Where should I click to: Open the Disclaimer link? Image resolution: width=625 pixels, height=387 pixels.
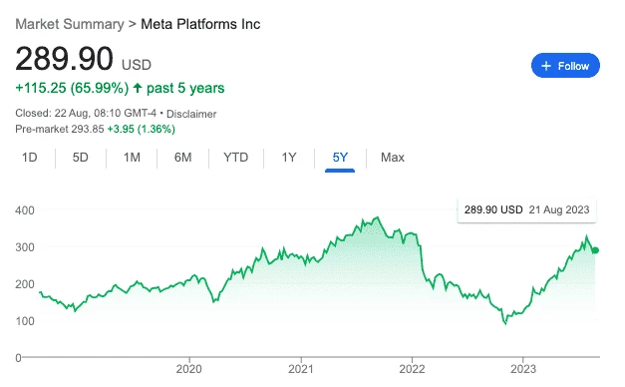pos(191,114)
